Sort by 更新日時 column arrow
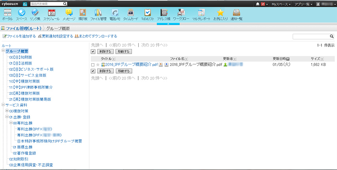 tap(288, 59)
